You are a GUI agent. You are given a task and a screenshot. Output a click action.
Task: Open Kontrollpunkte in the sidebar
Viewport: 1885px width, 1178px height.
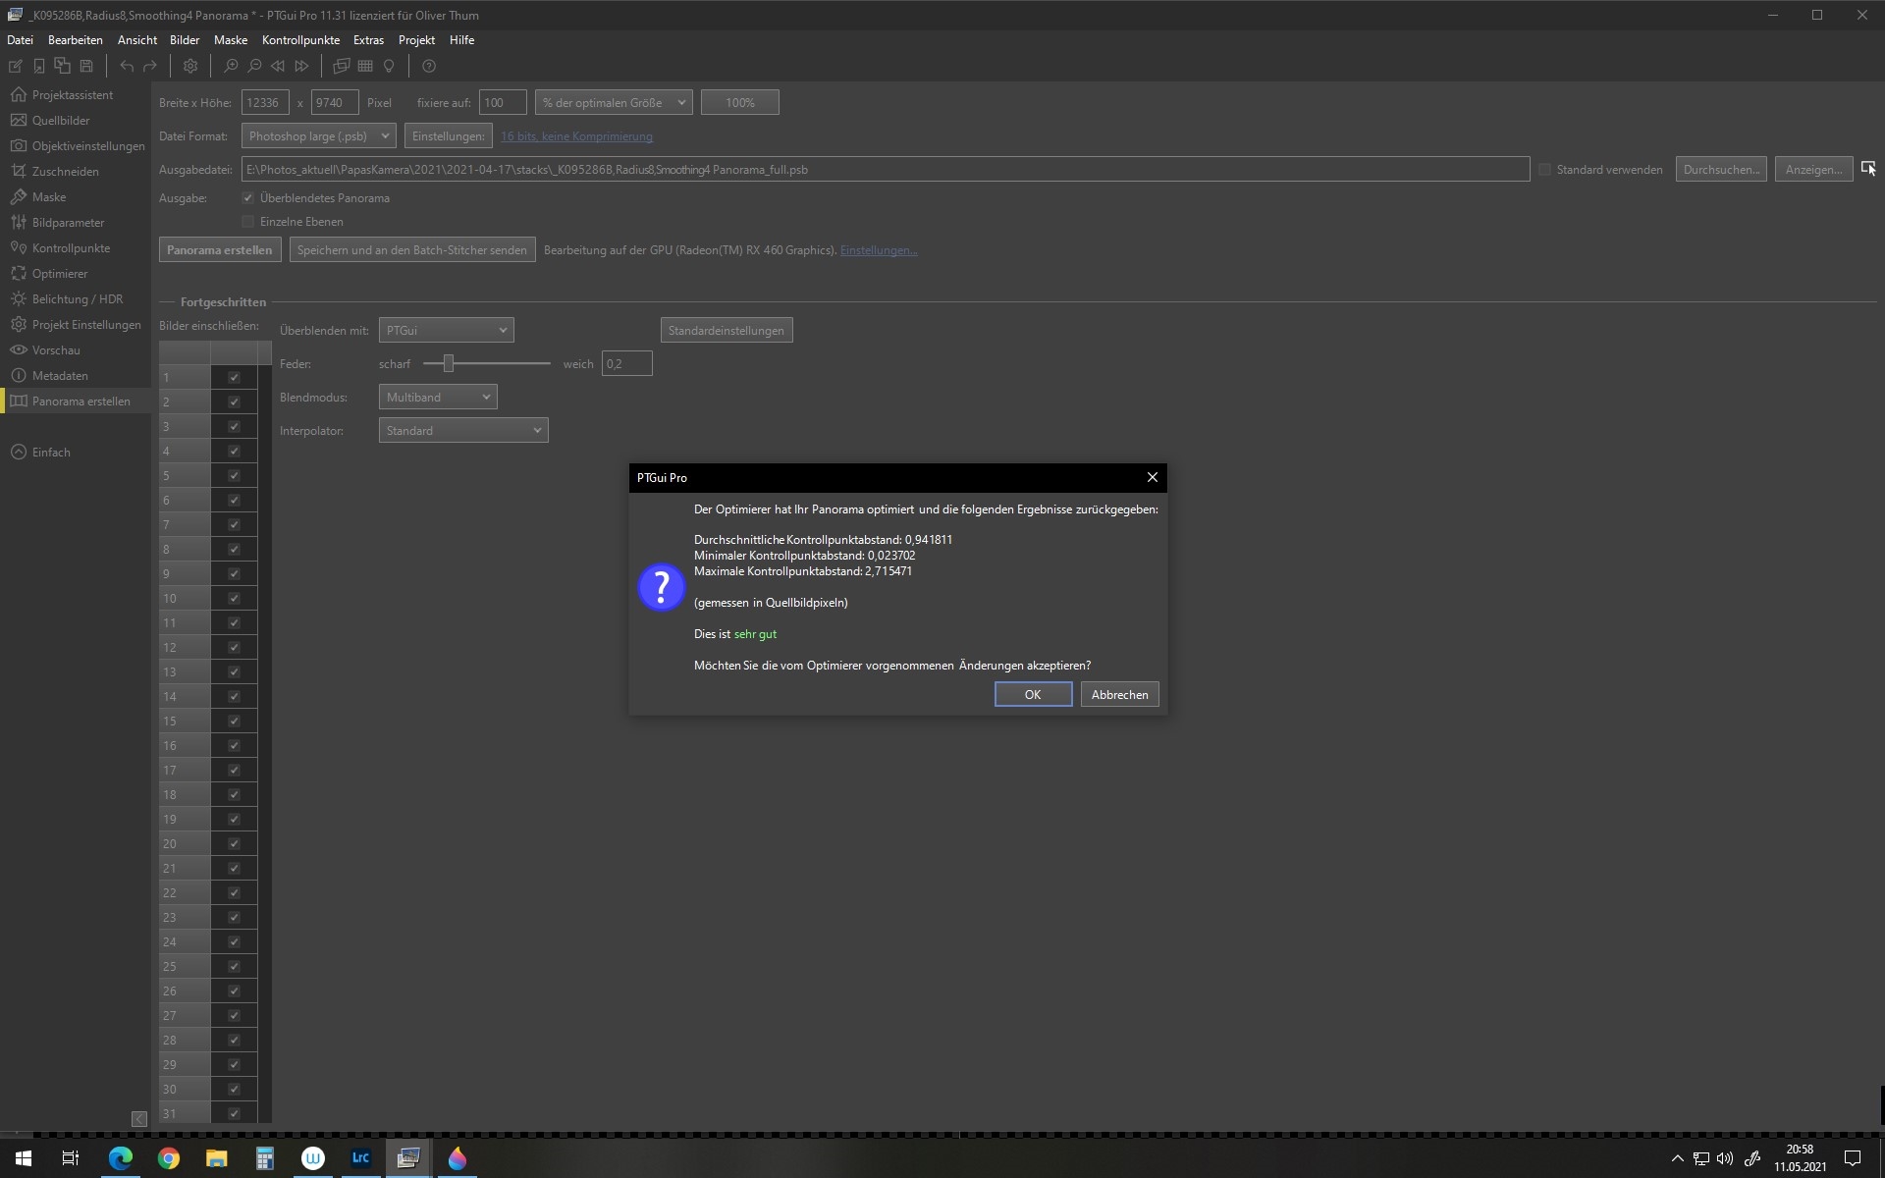[71, 248]
